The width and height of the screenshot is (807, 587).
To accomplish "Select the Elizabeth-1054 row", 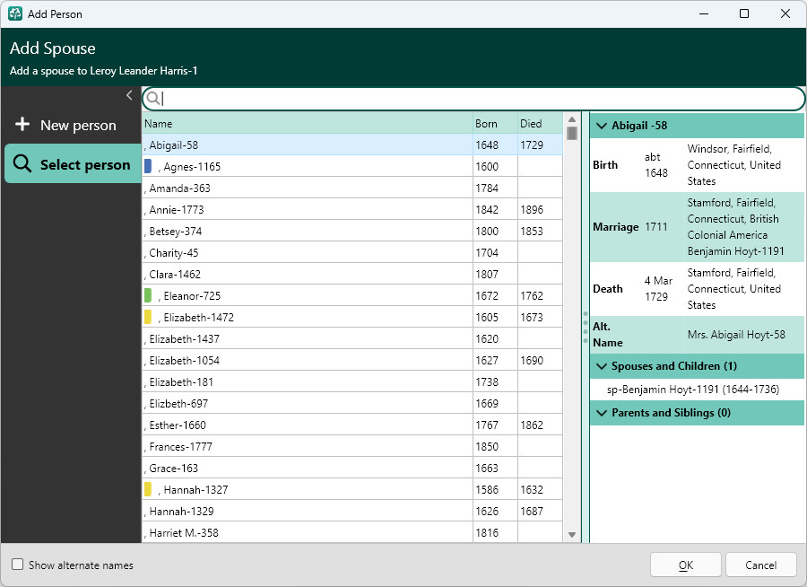I will click(x=352, y=361).
